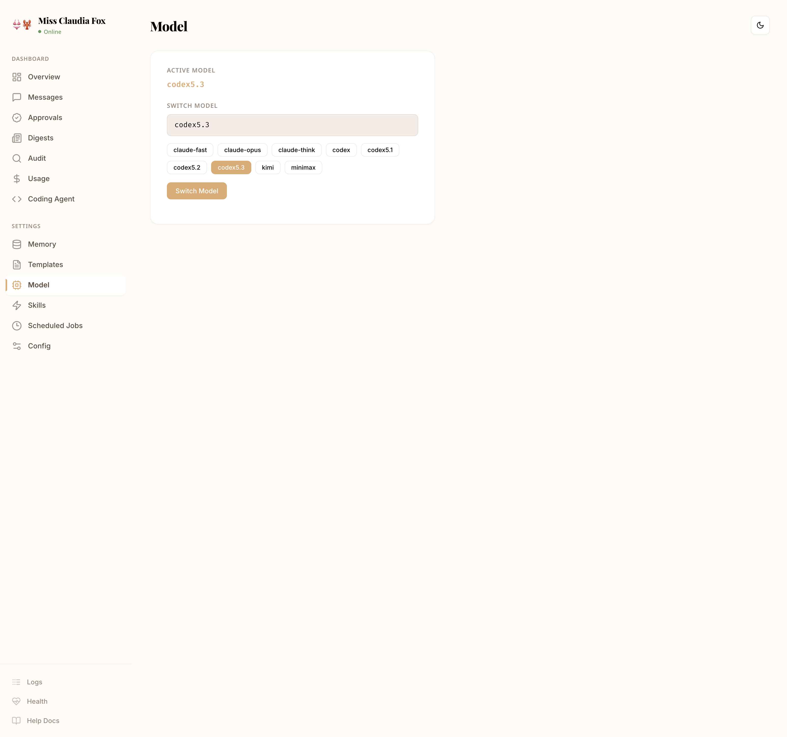Open Messages via the chat bubble icon
Viewport: 787px width, 737px height.
click(17, 97)
